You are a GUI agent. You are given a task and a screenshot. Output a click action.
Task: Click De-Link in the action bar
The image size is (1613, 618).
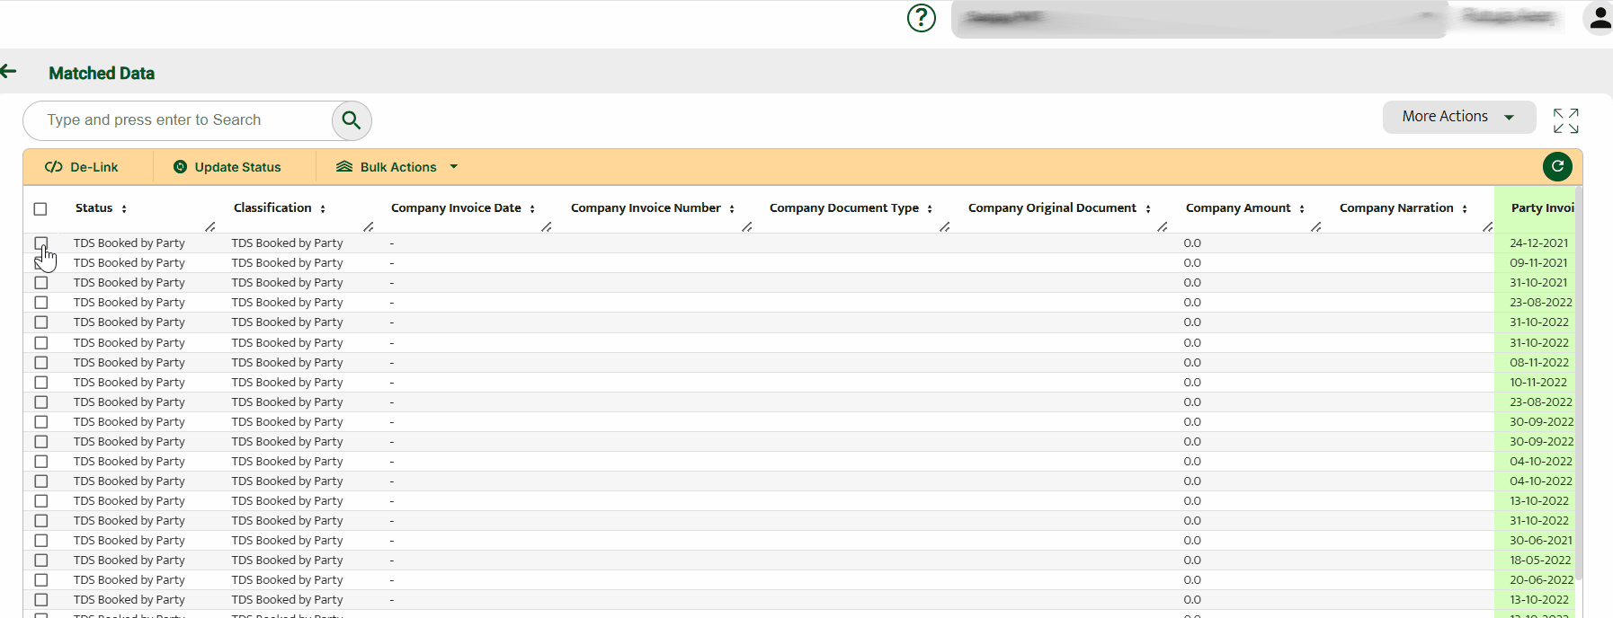point(83,167)
